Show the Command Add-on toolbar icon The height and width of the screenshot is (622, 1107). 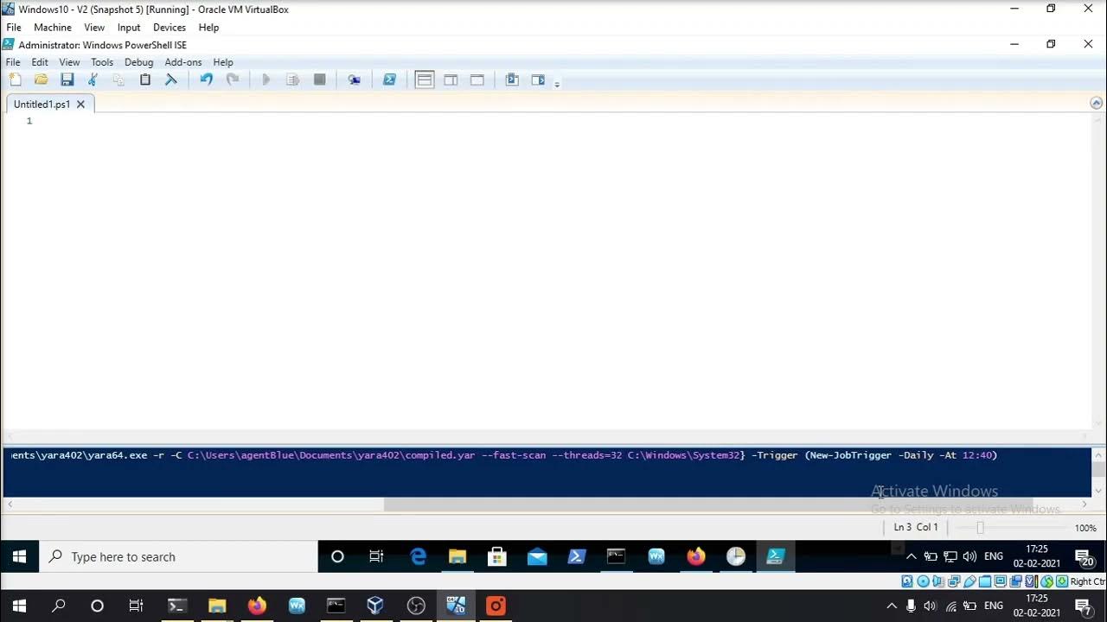tap(538, 79)
